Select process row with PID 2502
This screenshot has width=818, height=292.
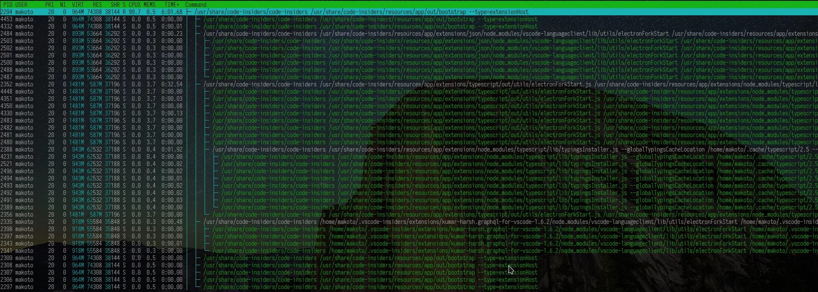[x=409, y=48]
